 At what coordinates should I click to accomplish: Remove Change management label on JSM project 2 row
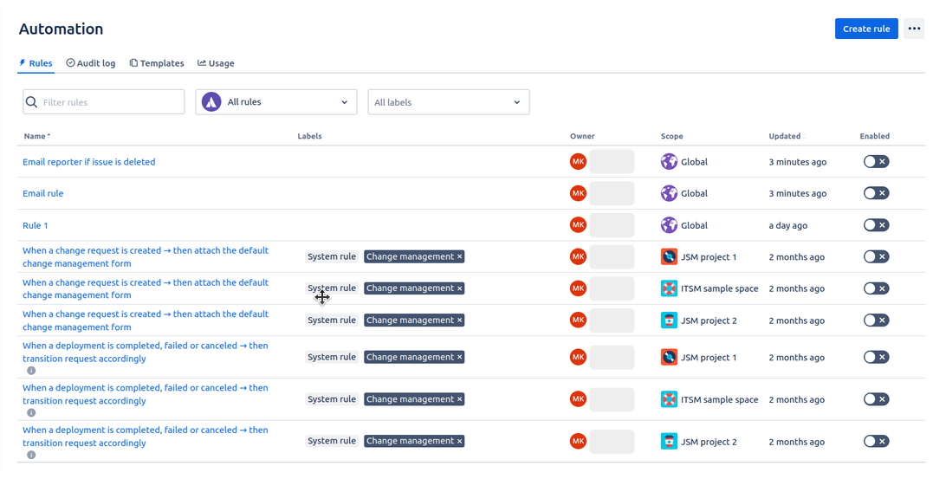click(x=460, y=320)
